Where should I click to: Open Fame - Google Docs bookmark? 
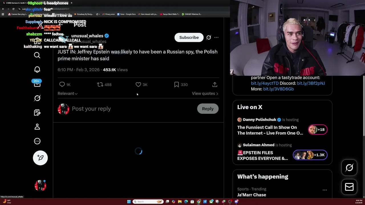pos(126,14)
